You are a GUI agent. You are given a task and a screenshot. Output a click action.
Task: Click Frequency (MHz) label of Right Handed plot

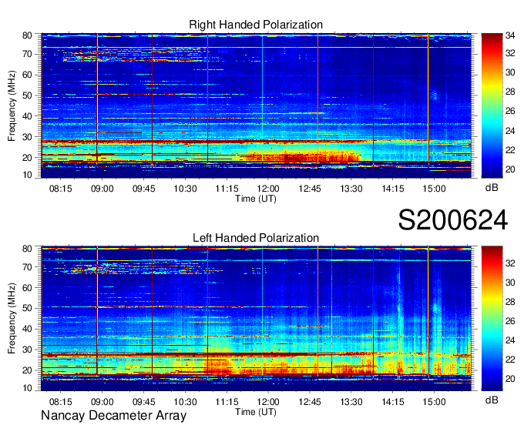point(12,105)
